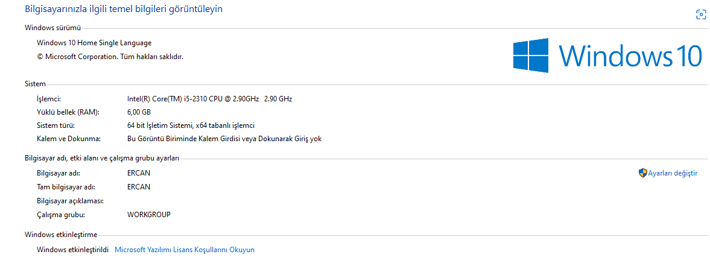
Task: Open Microsoft Yazılımı Lisans Koşullarını Okuyun link
Action: click(x=185, y=249)
